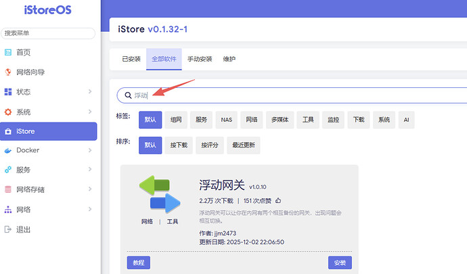Click the update date 2025-12-02 22:06:50
467x274 pixels.
242,242
